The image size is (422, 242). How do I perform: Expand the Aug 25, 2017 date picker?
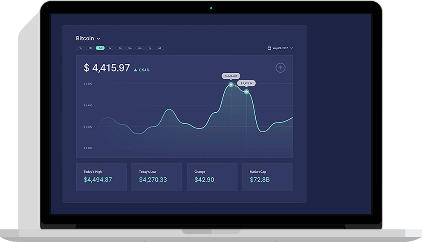pyautogui.click(x=280, y=48)
